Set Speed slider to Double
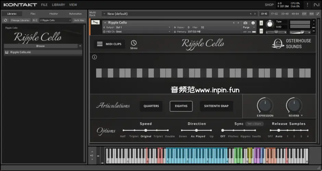 pyautogui.click(x=168, y=130)
